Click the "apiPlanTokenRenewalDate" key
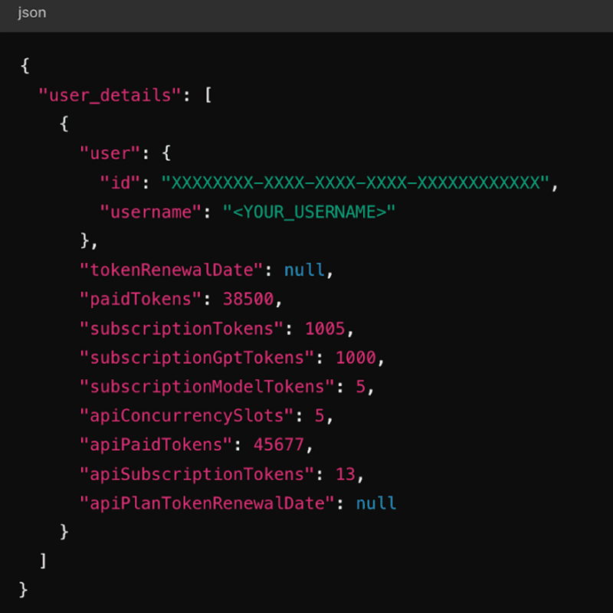This screenshot has height=613, width=613. [207, 503]
